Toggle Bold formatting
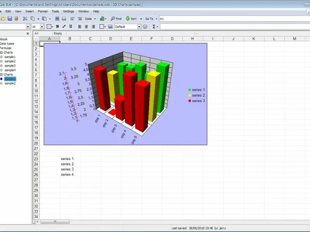The image size is (310, 232). click(x=57, y=27)
